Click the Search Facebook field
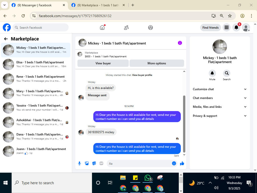The width and height of the screenshot is (257, 193). pyautogui.click(x=40, y=28)
